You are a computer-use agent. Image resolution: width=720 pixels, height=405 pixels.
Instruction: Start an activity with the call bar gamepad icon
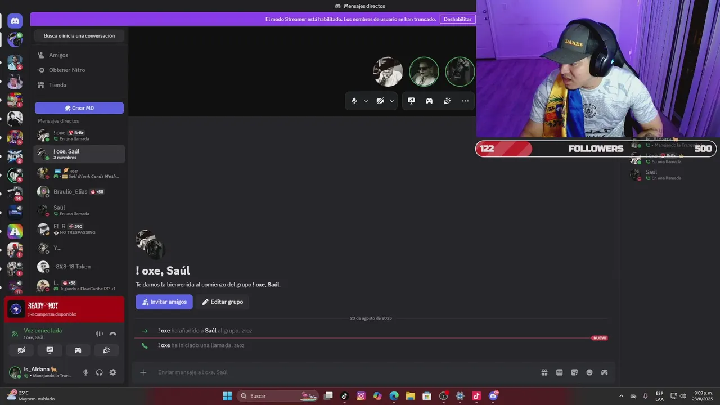(x=429, y=101)
